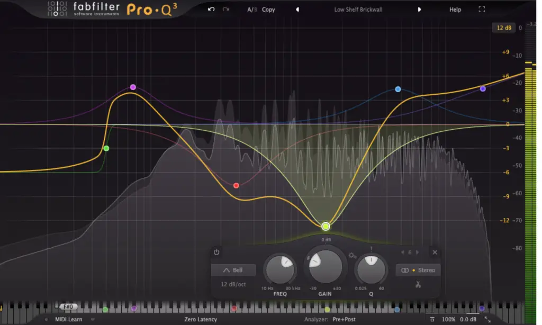Bypass selected band with power icon

[x=216, y=252]
